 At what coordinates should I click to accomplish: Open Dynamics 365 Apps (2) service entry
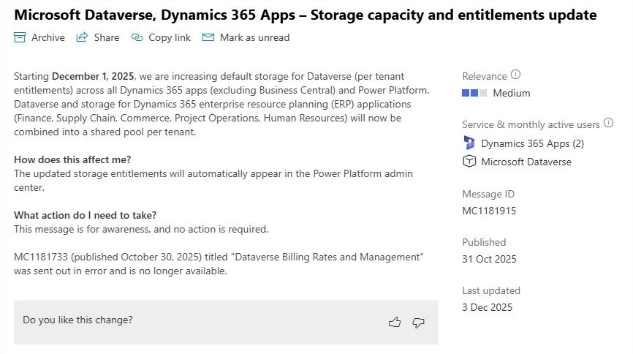point(532,143)
